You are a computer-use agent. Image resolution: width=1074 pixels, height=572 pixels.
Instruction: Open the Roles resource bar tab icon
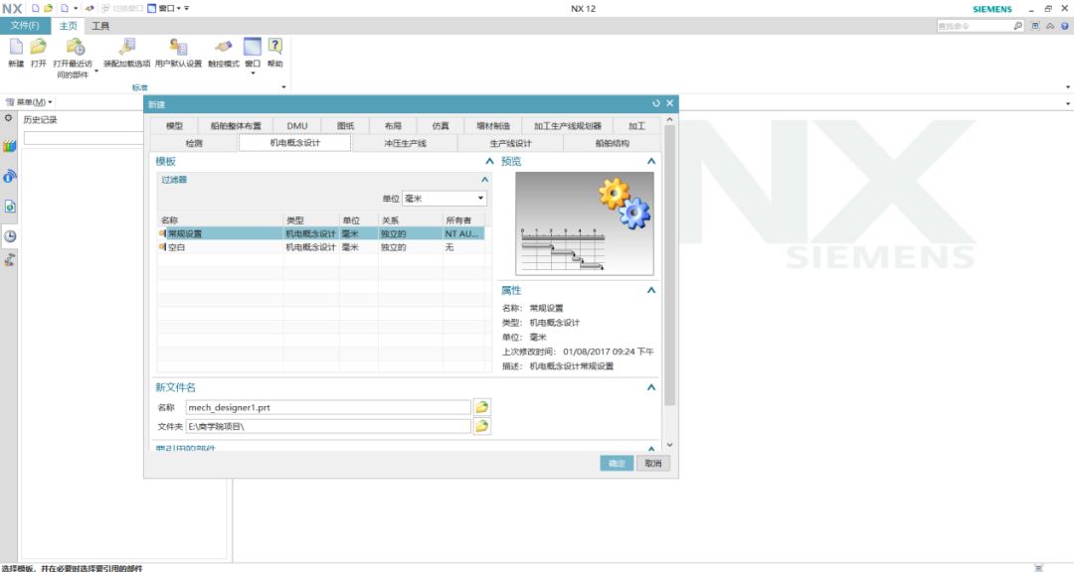click(10, 260)
